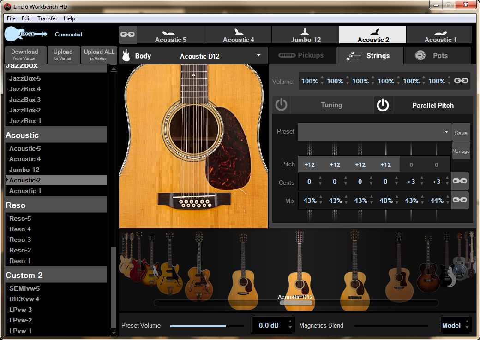Toggle the link icon beside the Acoustic-5 tab
Screen dimensions: 480x340
click(127, 34)
